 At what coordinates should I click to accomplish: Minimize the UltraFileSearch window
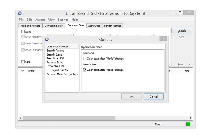[x=173, y=13]
